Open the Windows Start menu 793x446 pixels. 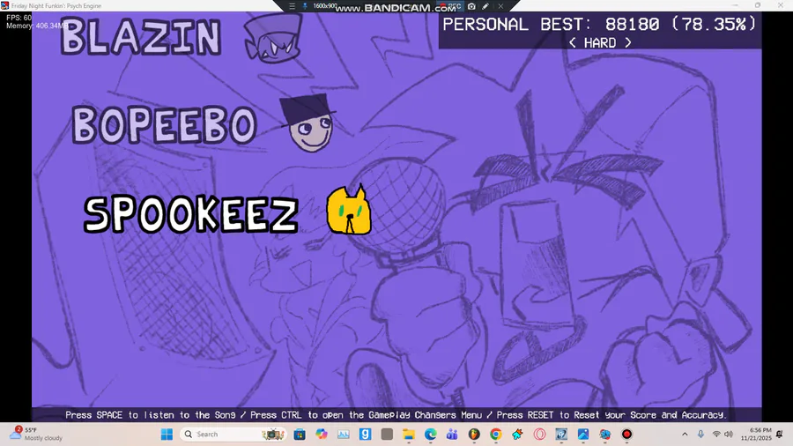point(167,434)
